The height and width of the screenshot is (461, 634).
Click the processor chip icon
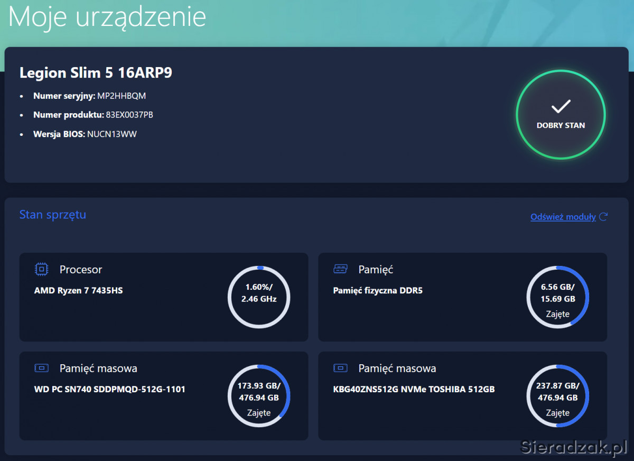pyautogui.click(x=41, y=269)
